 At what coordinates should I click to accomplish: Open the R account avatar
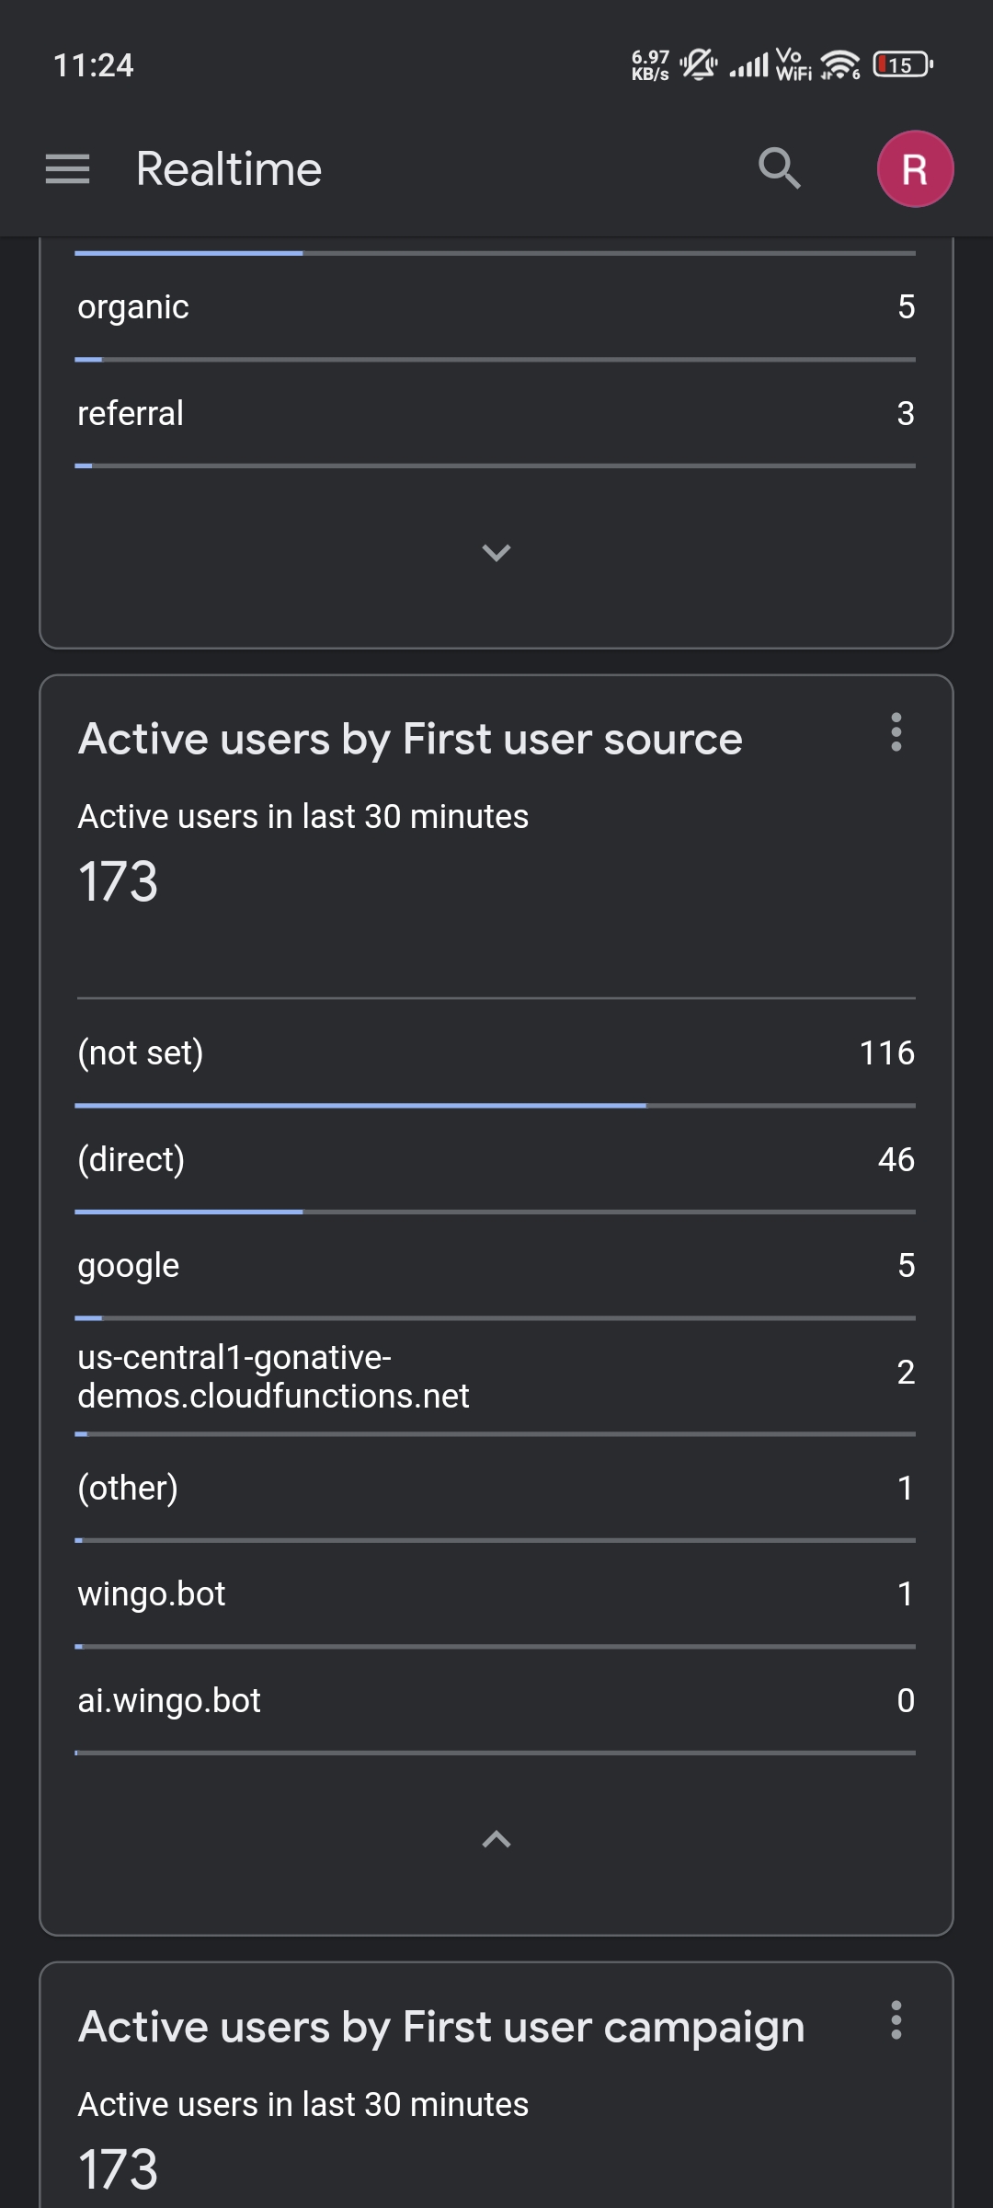pos(915,169)
